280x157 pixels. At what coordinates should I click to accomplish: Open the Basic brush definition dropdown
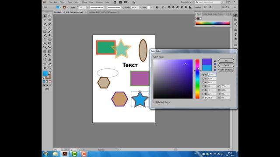[x=122, y=7]
